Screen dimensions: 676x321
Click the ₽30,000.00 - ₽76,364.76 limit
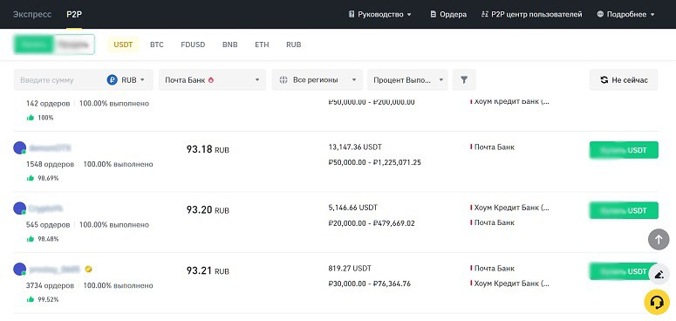(370, 284)
